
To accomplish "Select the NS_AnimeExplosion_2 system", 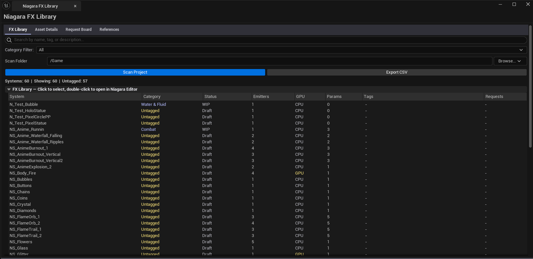I will [267, 167].
